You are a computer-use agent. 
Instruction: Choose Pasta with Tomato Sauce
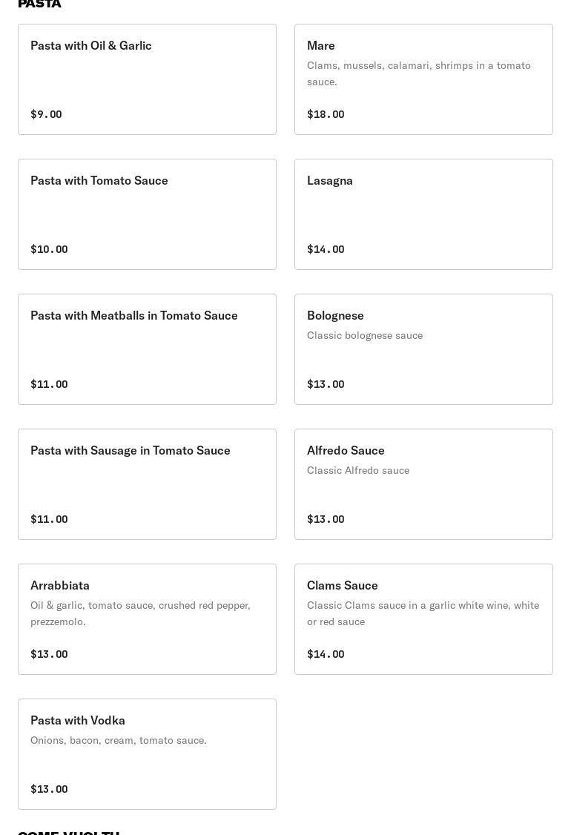pos(147,214)
